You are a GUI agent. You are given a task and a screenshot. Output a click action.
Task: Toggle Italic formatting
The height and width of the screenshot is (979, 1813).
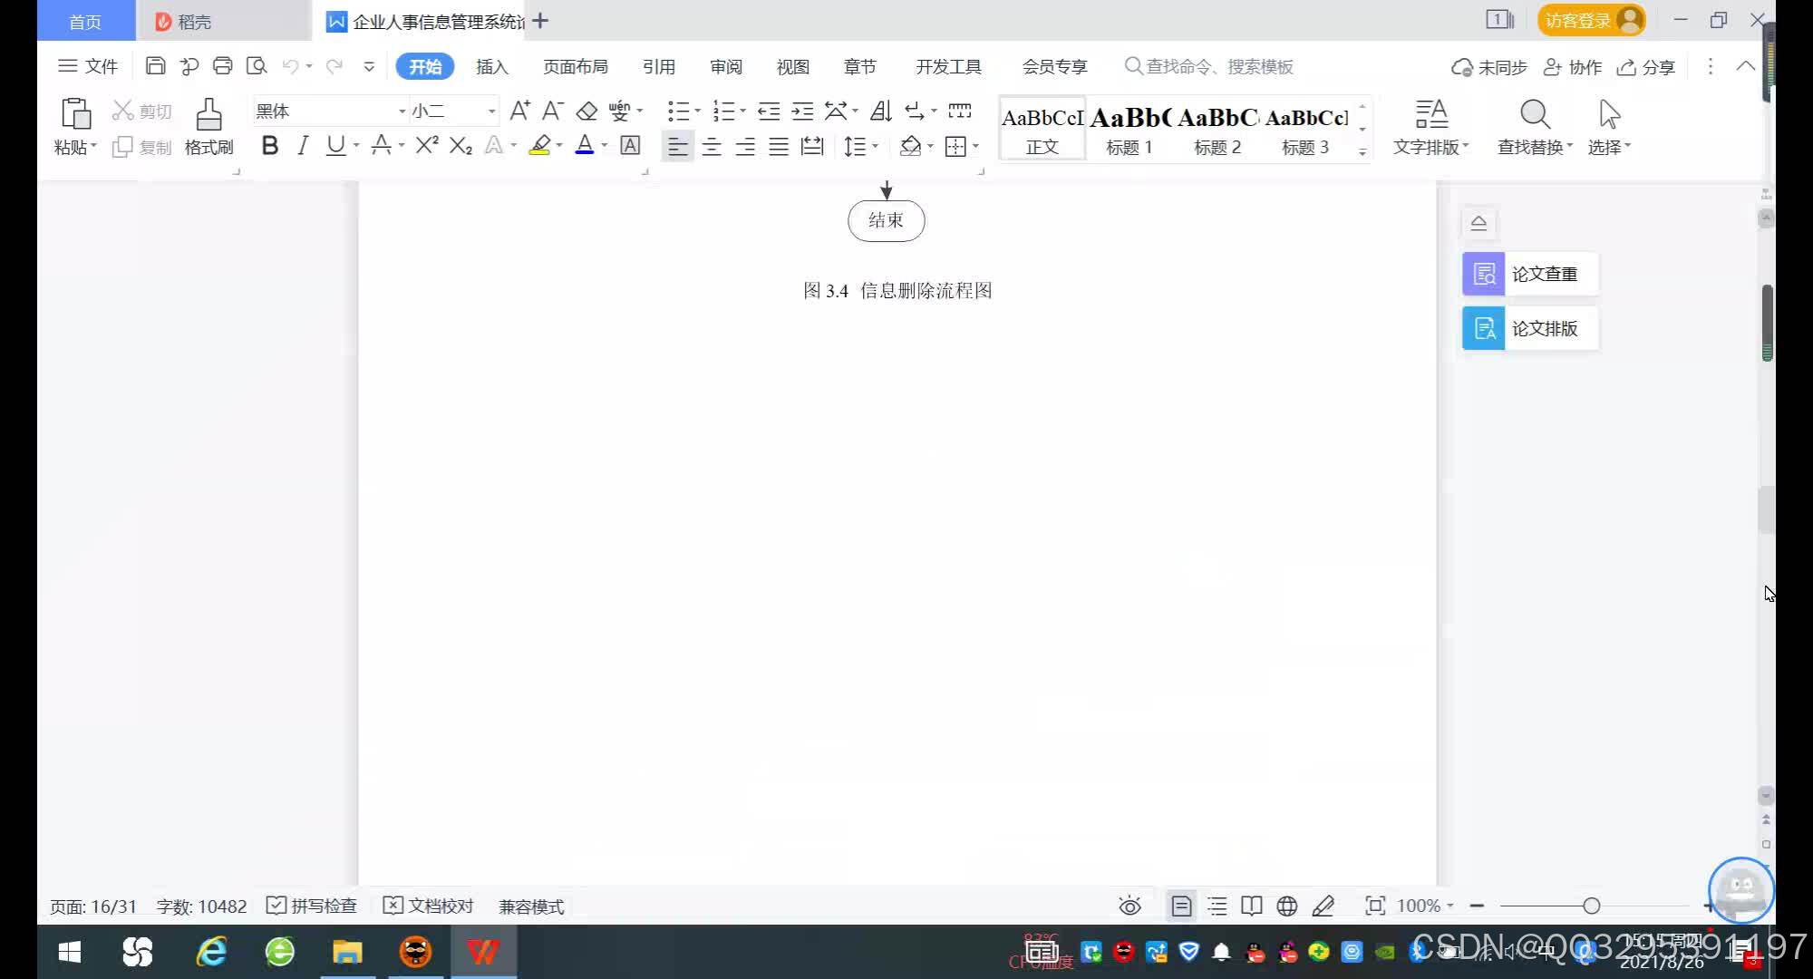(303, 145)
